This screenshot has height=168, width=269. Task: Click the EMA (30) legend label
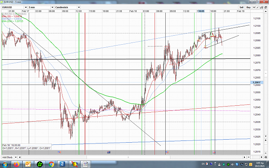click(x=12, y=16)
